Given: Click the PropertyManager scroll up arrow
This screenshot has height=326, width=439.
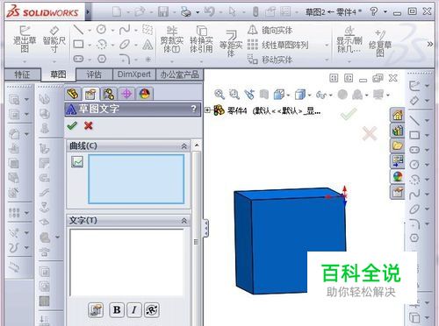Looking at the screenshot, I should pos(197,145).
